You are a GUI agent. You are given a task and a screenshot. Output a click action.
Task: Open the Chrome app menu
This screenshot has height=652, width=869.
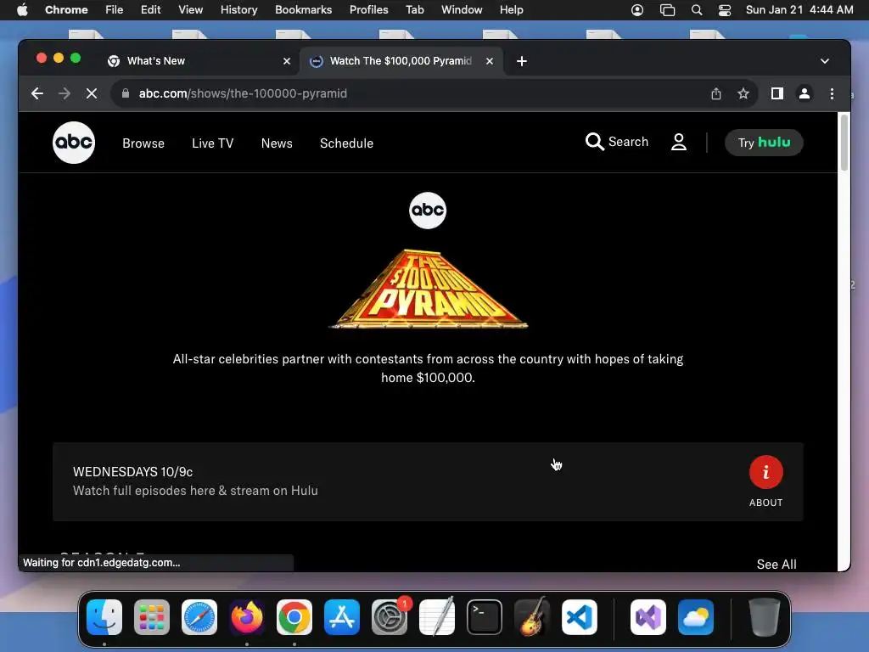66,9
